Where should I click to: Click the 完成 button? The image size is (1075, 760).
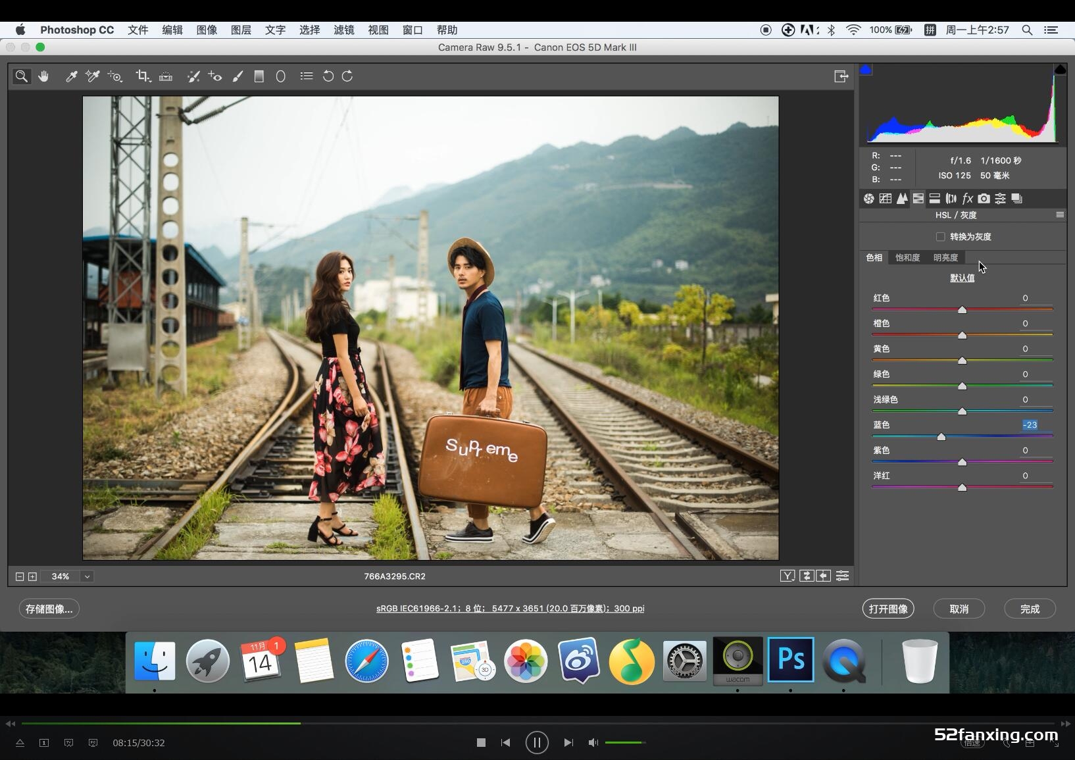1030,609
